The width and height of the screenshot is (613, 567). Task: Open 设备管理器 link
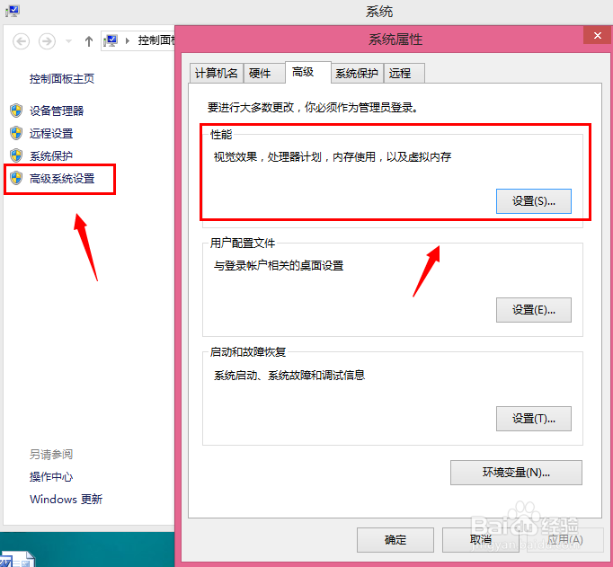57,111
